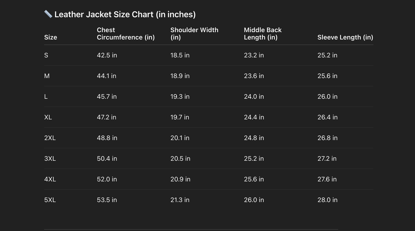
Task: Click the ruler emoji icon in title
Action: pyautogui.click(x=48, y=14)
